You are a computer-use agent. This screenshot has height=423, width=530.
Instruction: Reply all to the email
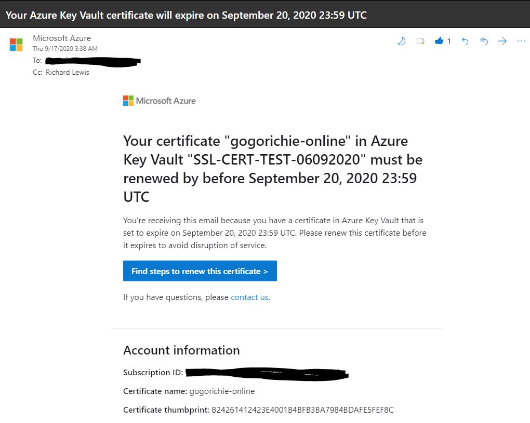tap(484, 41)
